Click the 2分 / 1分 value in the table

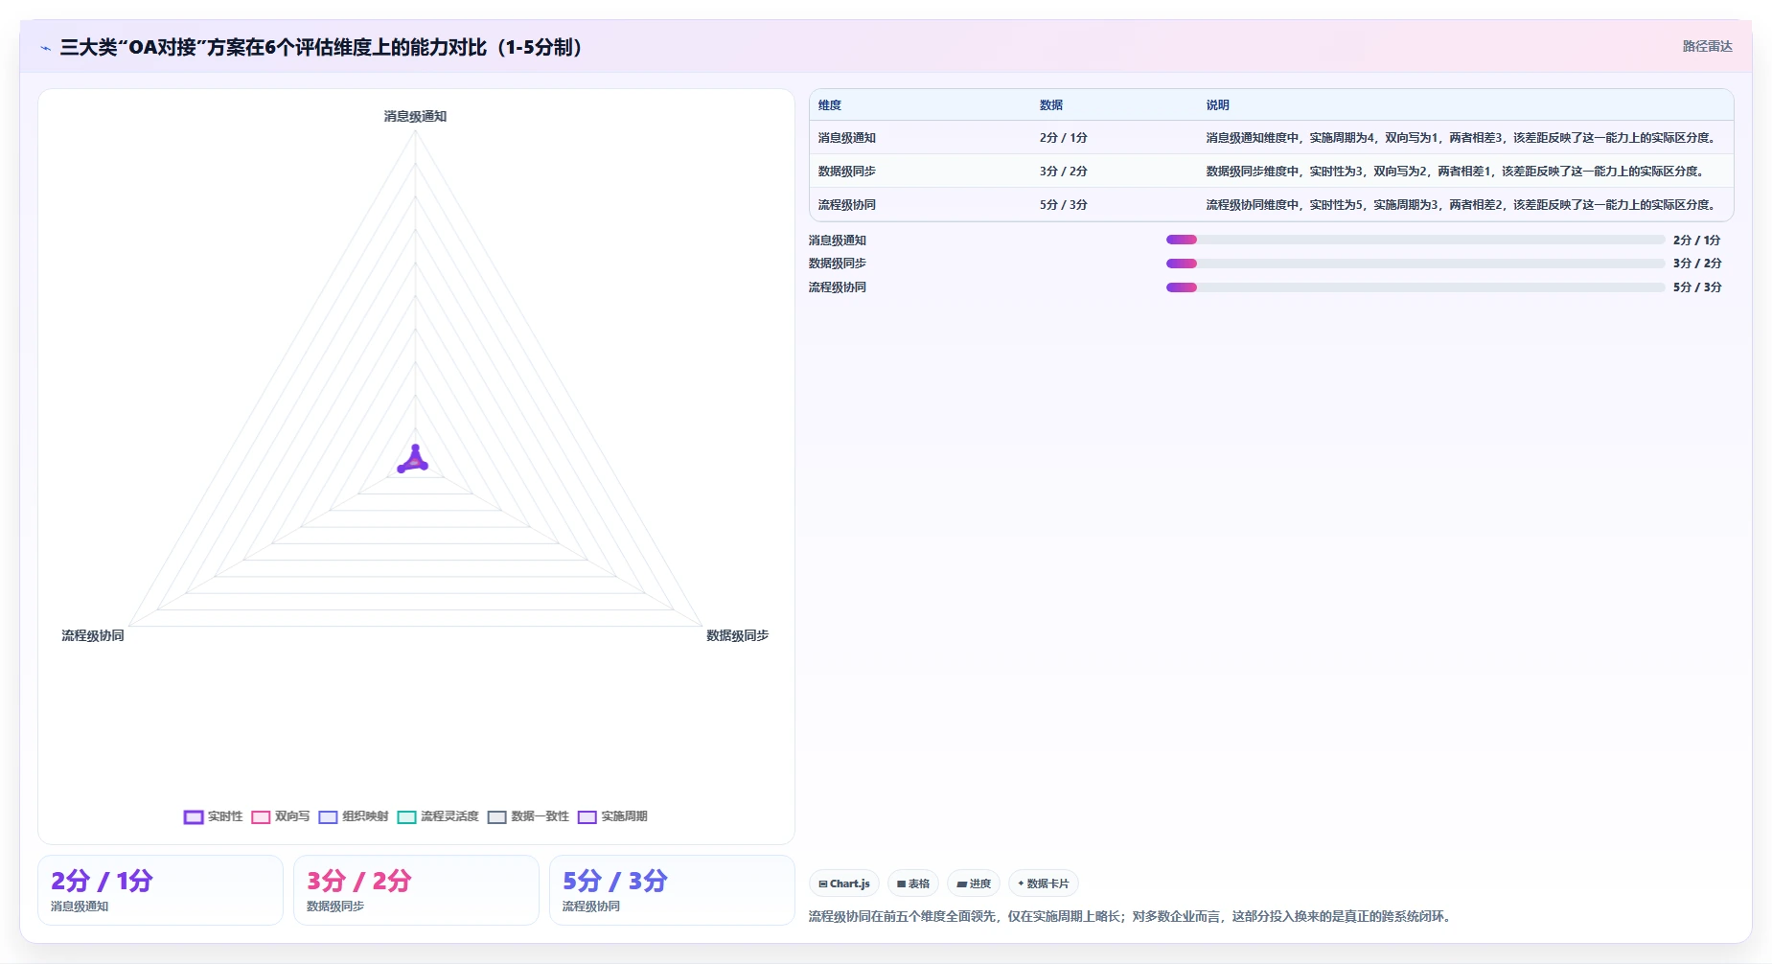tap(1064, 138)
